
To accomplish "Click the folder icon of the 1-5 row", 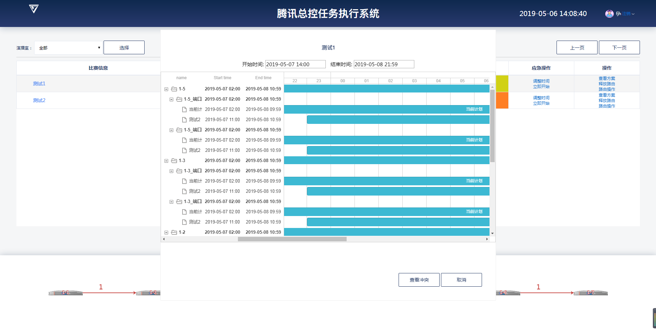I will tap(174, 89).
